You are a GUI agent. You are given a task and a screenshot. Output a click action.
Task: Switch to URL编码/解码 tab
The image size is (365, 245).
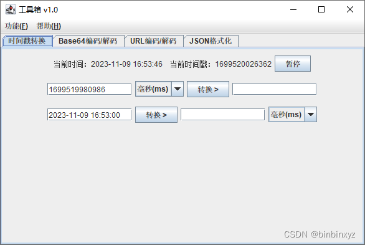(x=153, y=41)
